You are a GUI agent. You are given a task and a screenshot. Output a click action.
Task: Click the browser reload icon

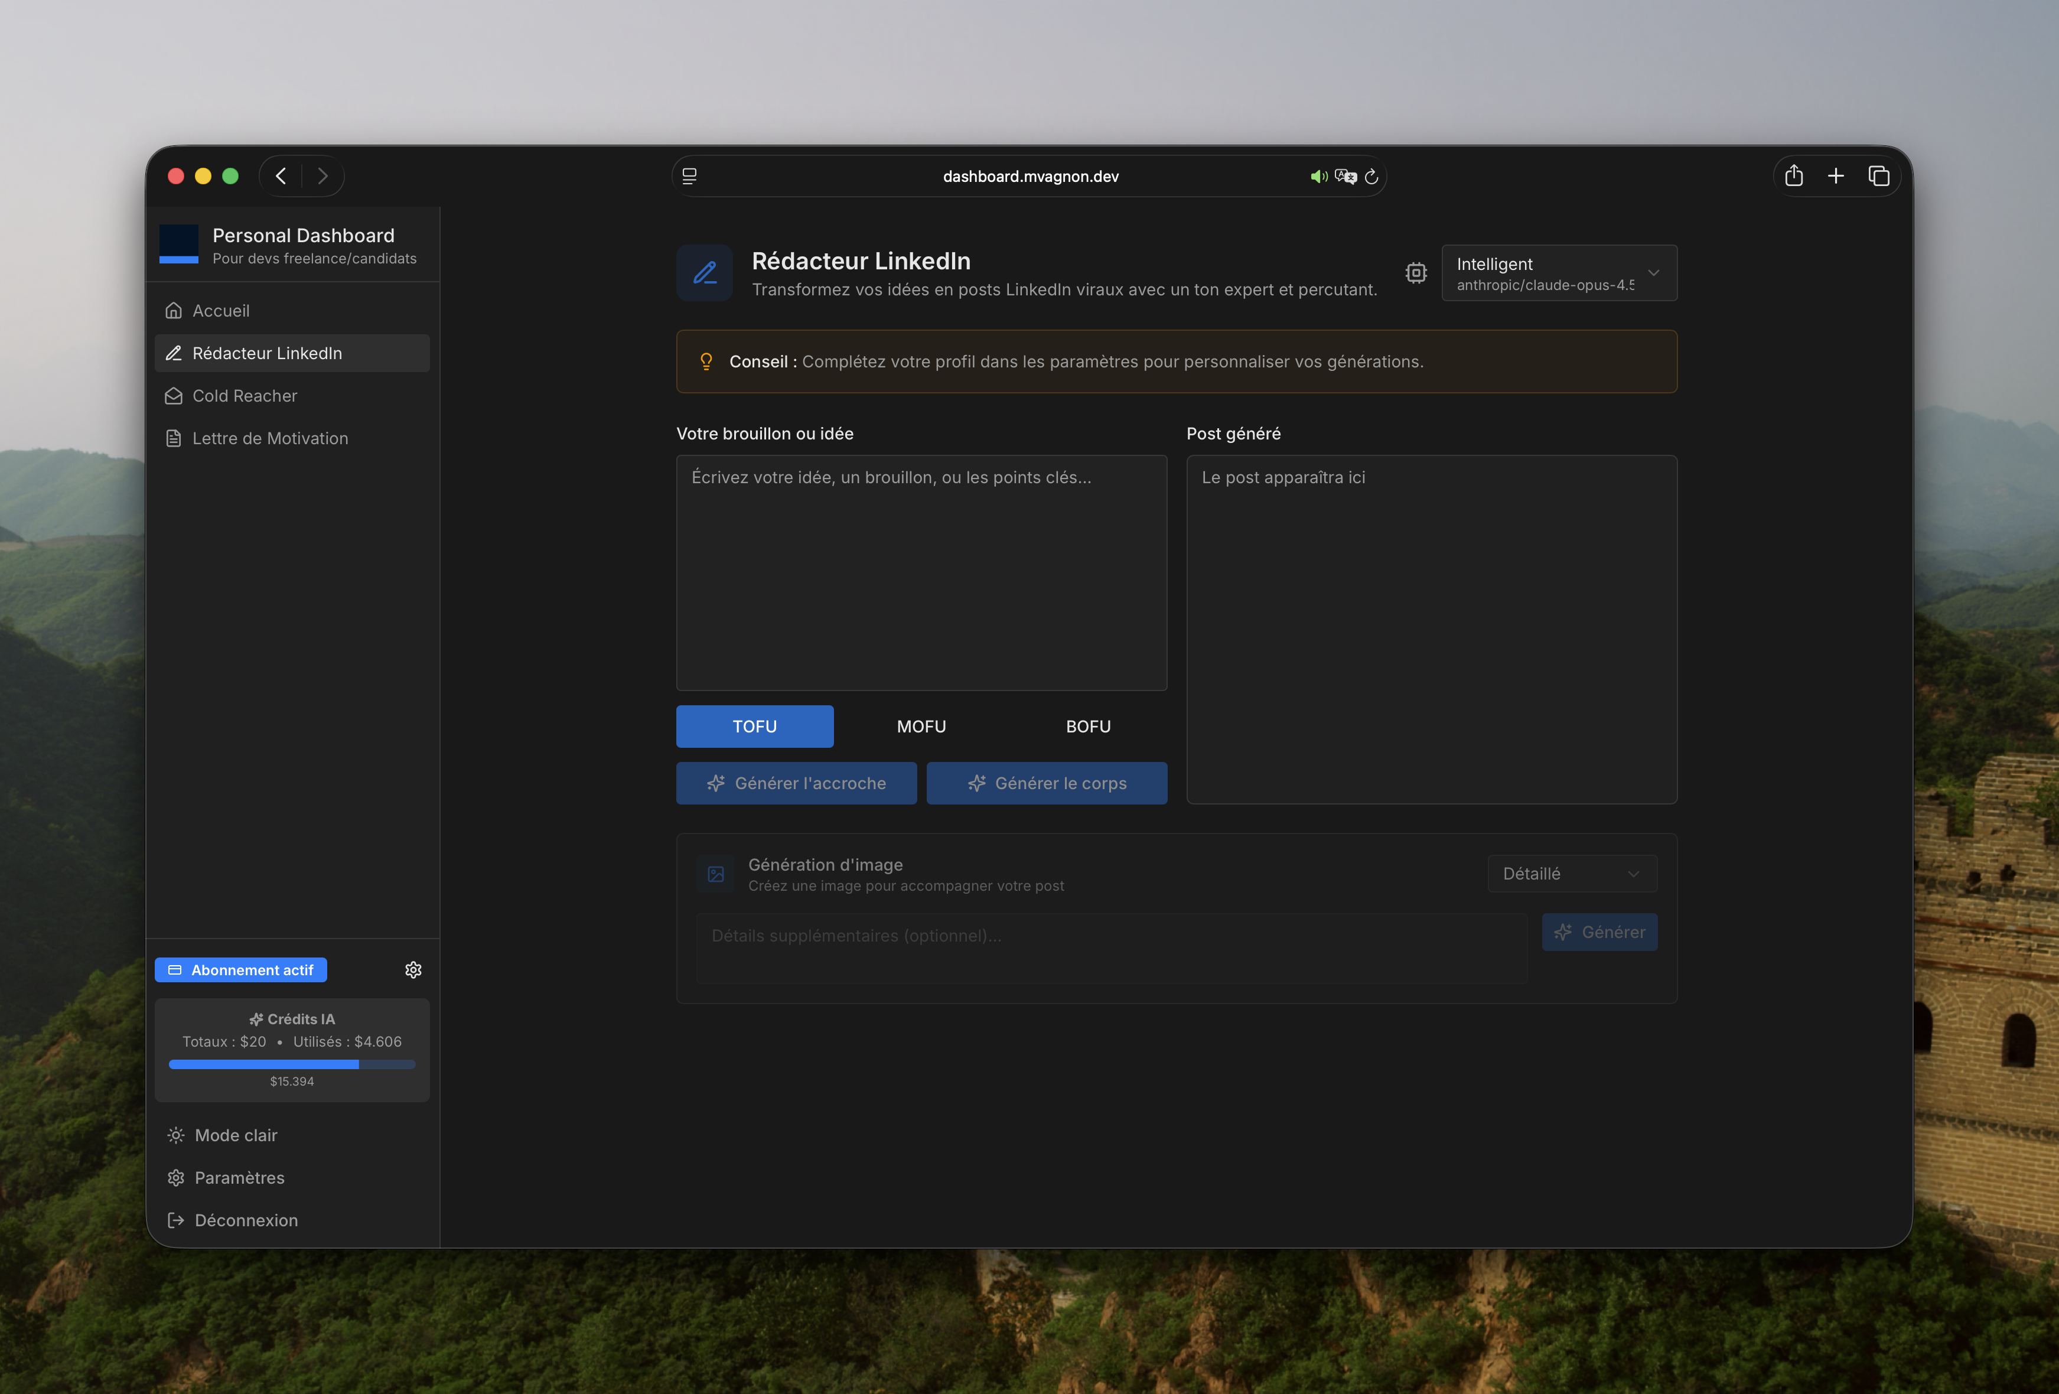pos(1371,177)
